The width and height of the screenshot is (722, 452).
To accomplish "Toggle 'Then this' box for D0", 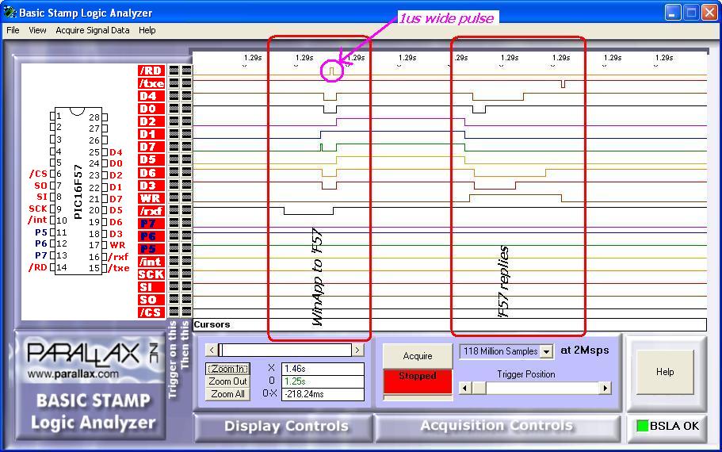I will pos(186,109).
